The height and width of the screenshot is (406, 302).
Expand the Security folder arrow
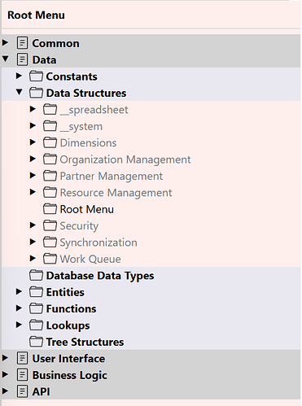(33, 225)
